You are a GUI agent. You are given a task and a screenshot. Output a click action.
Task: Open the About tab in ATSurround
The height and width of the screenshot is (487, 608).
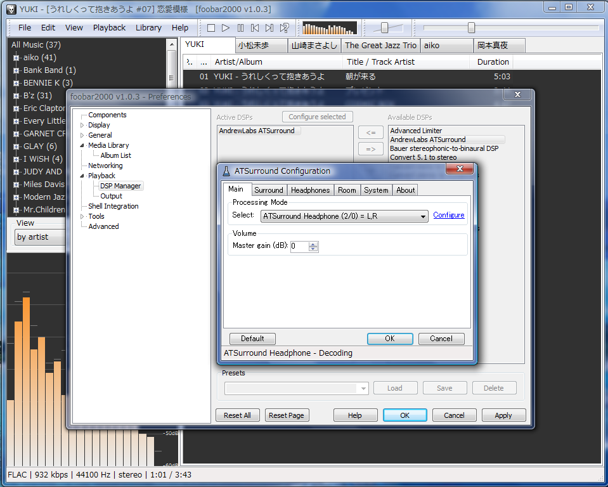(405, 190)
